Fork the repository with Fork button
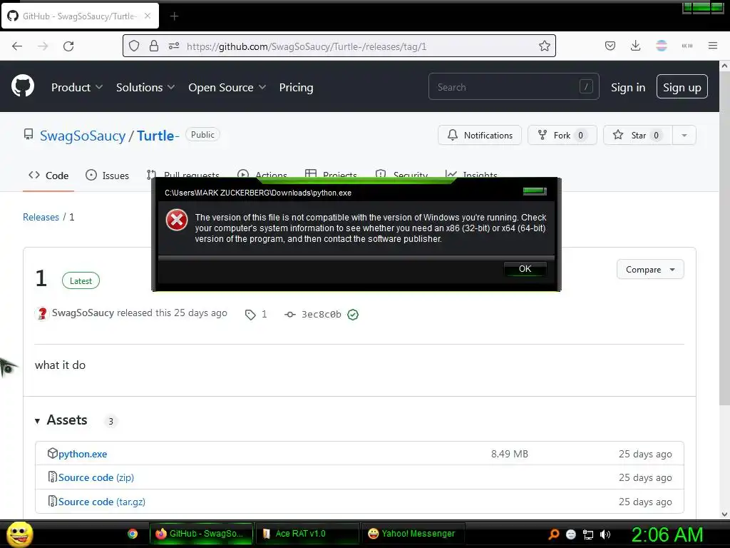The width and height of the screenshot is (730, 548). (562, 135)
